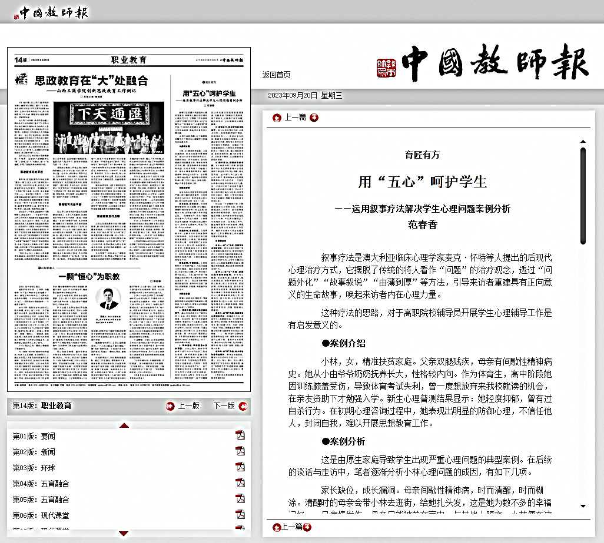Click the red down triangle below the edition list

tap(124, 534)
